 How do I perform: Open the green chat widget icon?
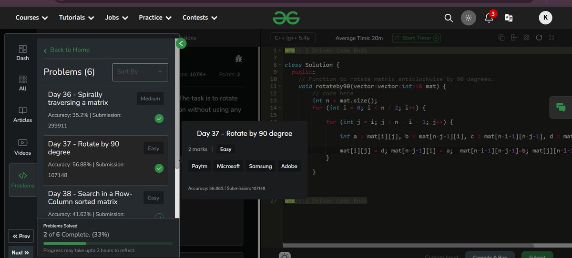[x=561, y=108]
